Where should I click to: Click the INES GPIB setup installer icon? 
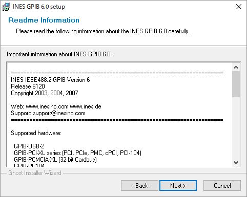6,7
